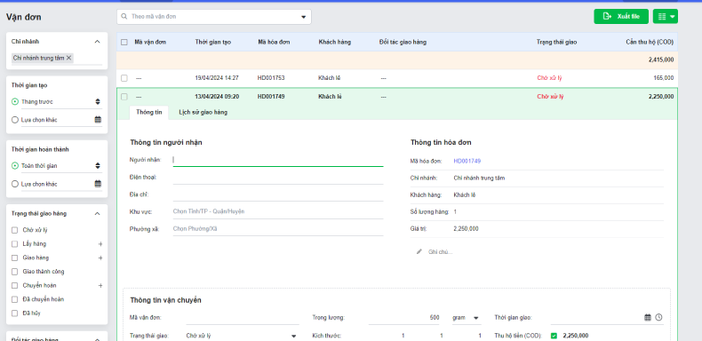
Task: Tick the Giao hàng status checkbox
Action: (14, 258)
